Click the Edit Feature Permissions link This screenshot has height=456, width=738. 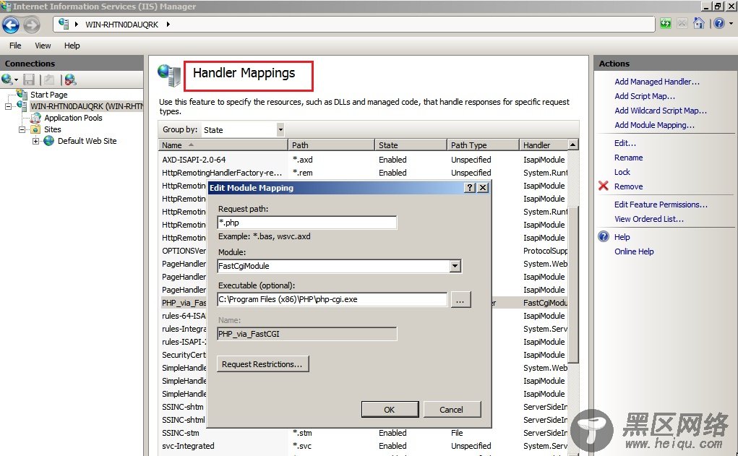[661, 205]
